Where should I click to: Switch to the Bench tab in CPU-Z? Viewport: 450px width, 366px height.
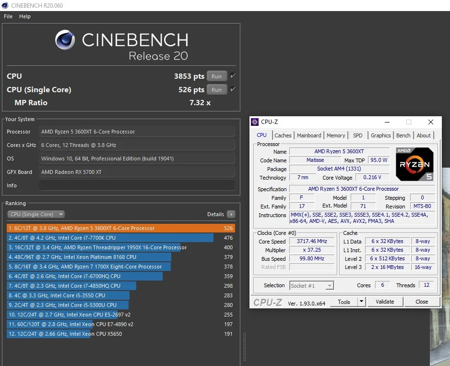pyautogui.click(x=403, y=135)
